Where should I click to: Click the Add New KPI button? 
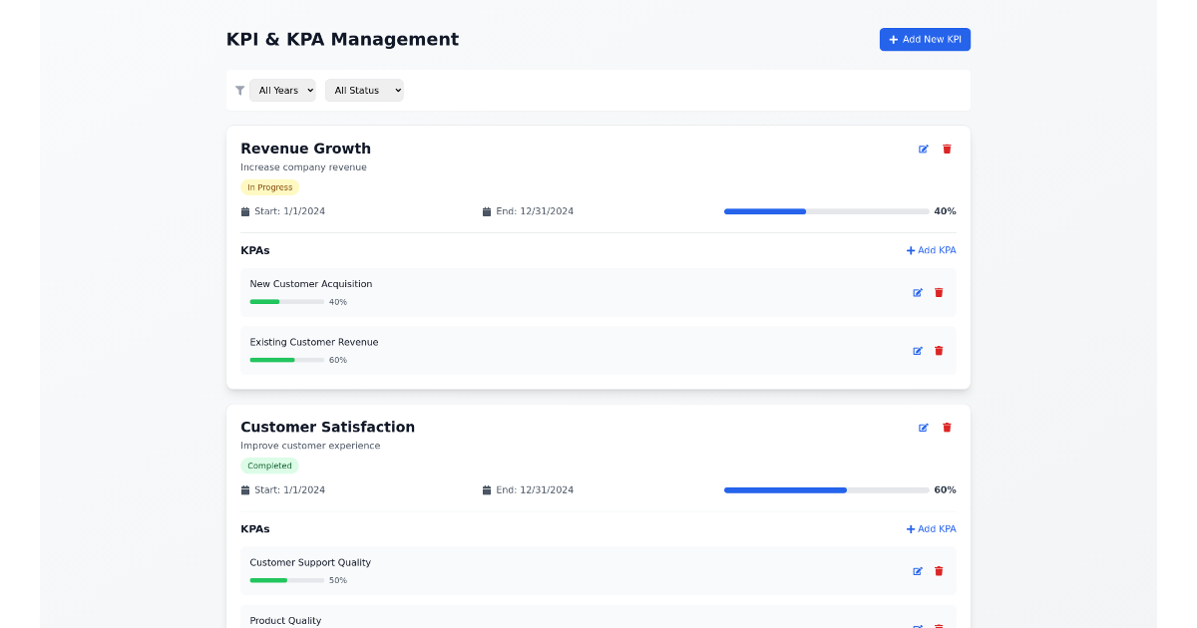click(x=925, y=39)
